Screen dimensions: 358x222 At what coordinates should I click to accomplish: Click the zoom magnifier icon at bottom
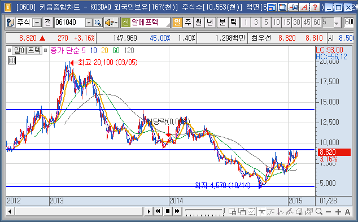318,211
